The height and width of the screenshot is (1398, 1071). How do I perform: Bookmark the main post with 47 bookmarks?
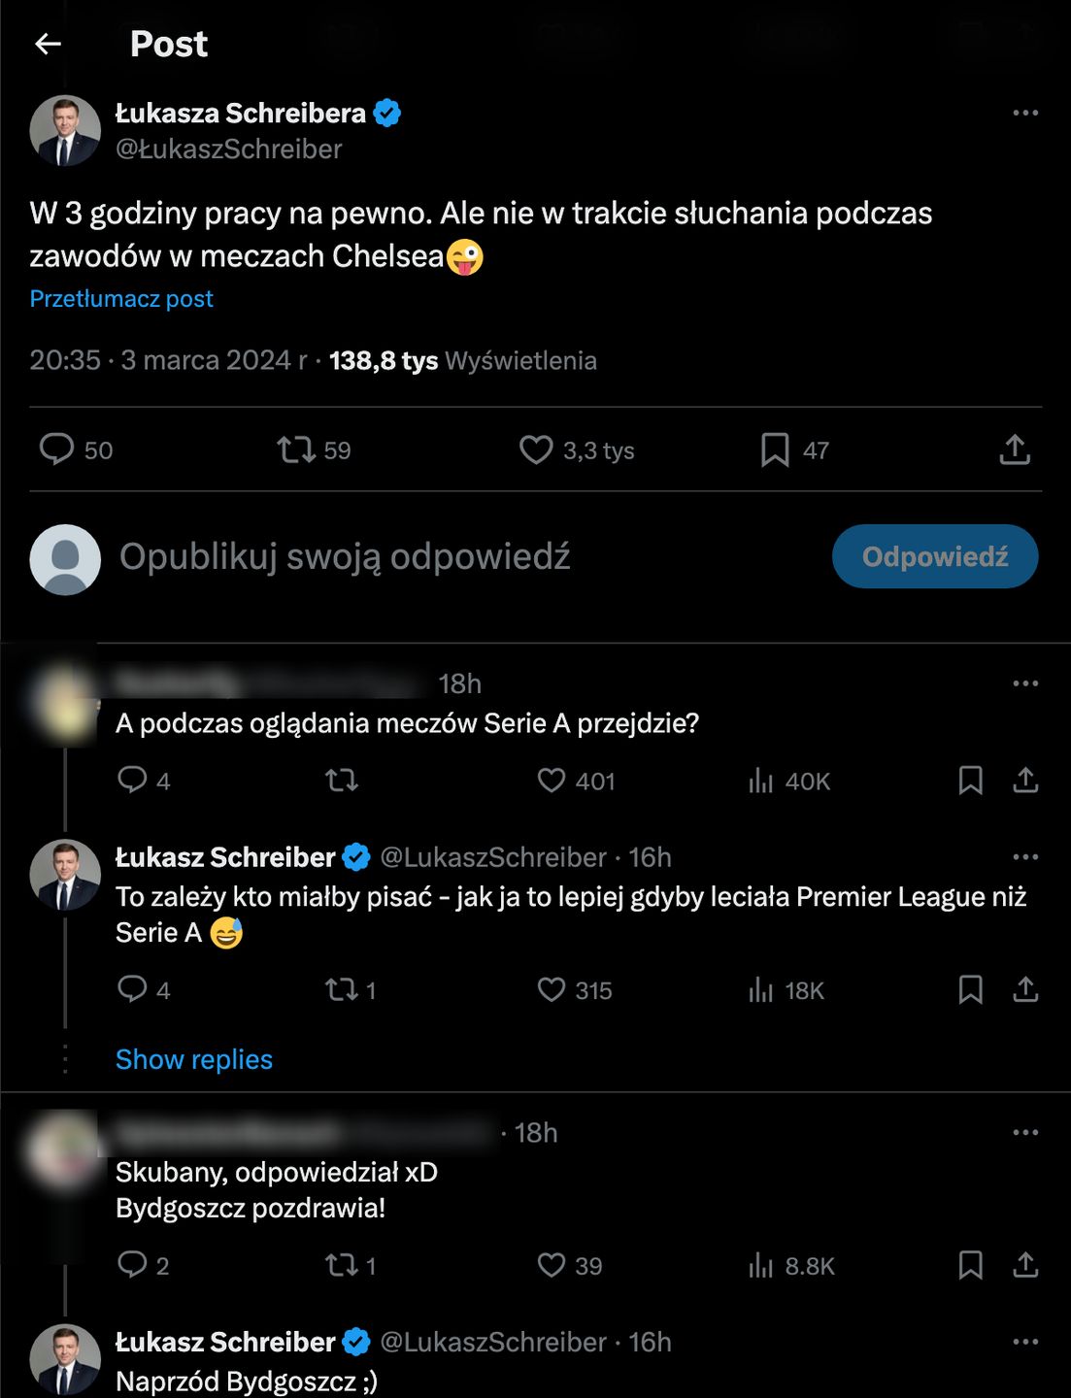tap(775, 449)
